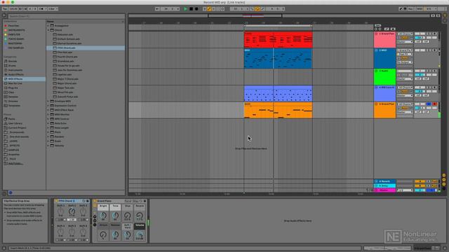449x252 pixels.
Task: Expand the Arpeggiator folder
Action: pyautogui.click(x=48, y=26)
